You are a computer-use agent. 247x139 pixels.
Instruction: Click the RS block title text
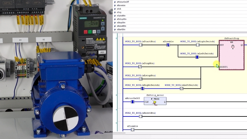tap(232, 42)
